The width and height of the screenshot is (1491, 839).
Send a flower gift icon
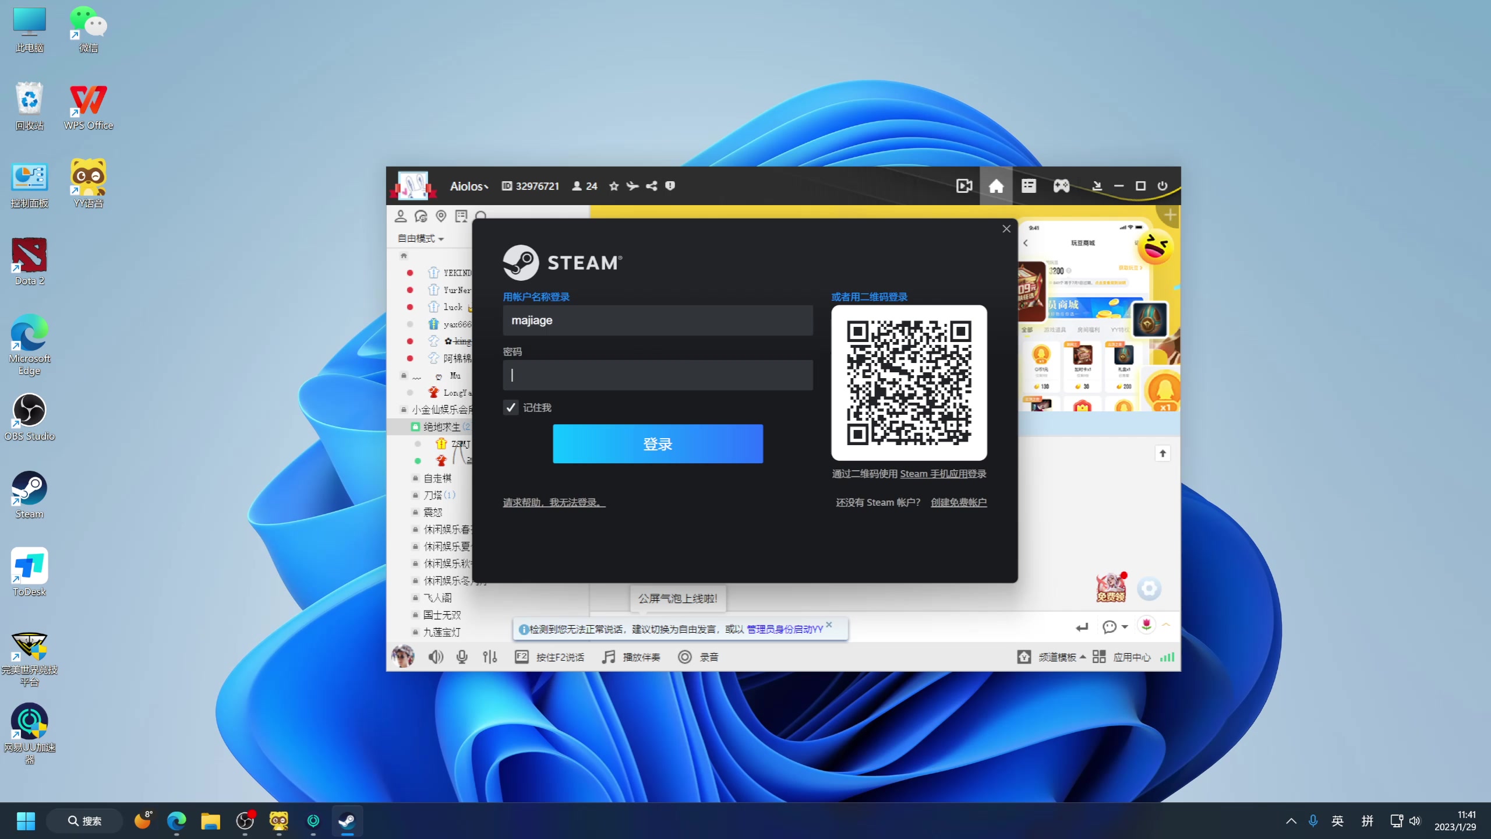(1146, 625)
